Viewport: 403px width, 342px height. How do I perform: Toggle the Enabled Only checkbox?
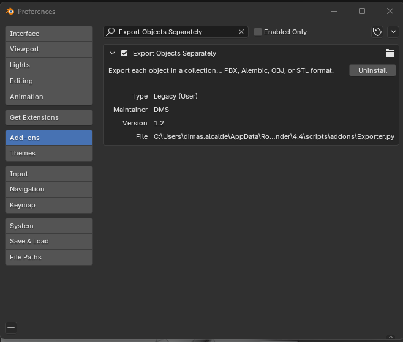pos(257,32)
